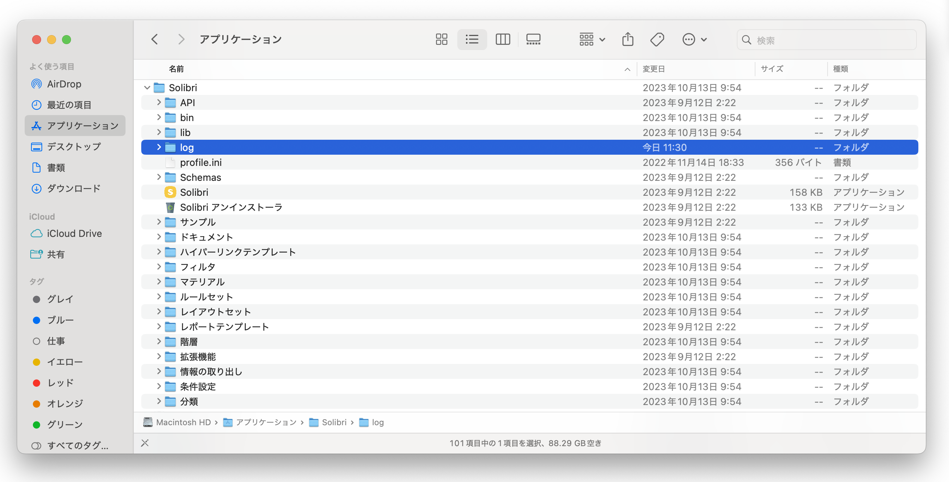
Task: Select the 条件設定 folder
Action: pyautogui.click(x=529, y=387)
